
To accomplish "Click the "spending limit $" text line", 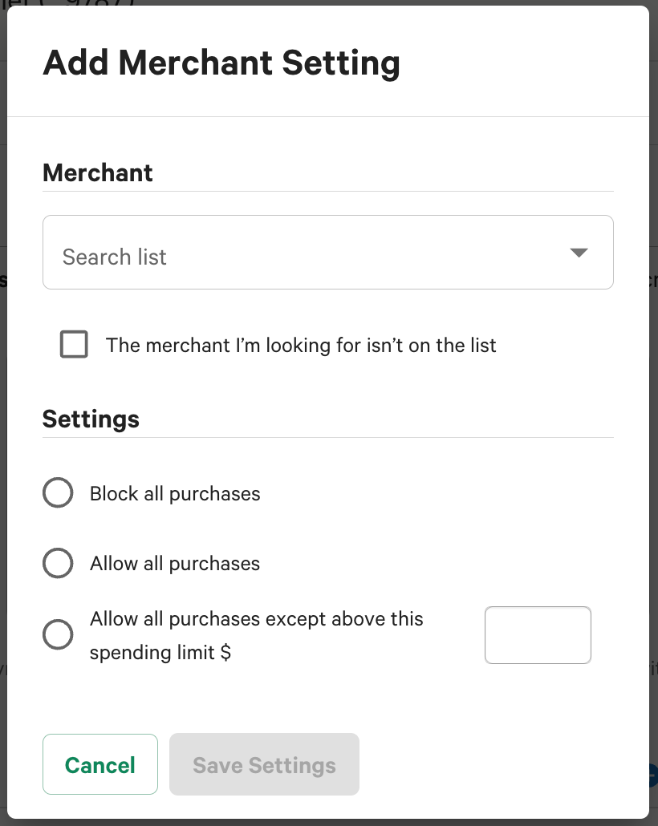I will click(160, 653).
